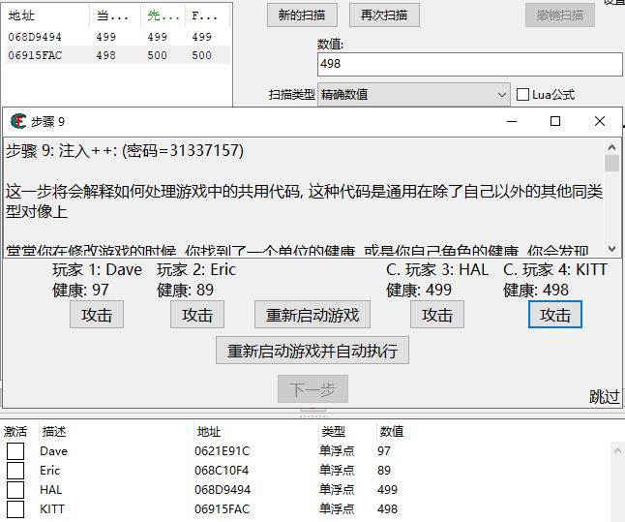Click the 描述 column header in address table

point(54,431)
